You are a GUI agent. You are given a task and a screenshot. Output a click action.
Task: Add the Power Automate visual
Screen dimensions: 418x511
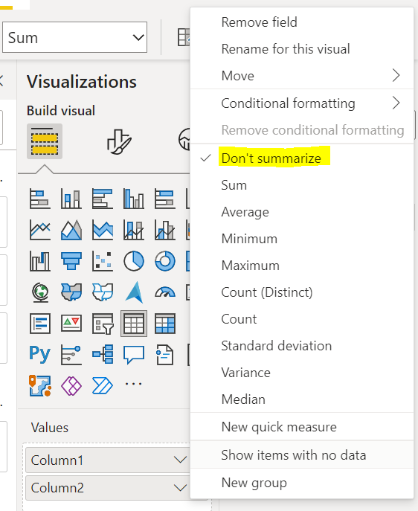pos(103,386)
